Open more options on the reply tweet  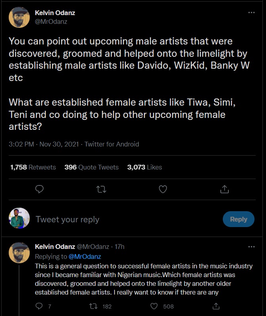click(251, 247)
